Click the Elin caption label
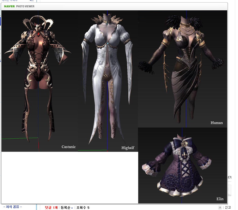The height and width of the screenshot is (210, 238). pyautogui.click(x=220, y=199)
